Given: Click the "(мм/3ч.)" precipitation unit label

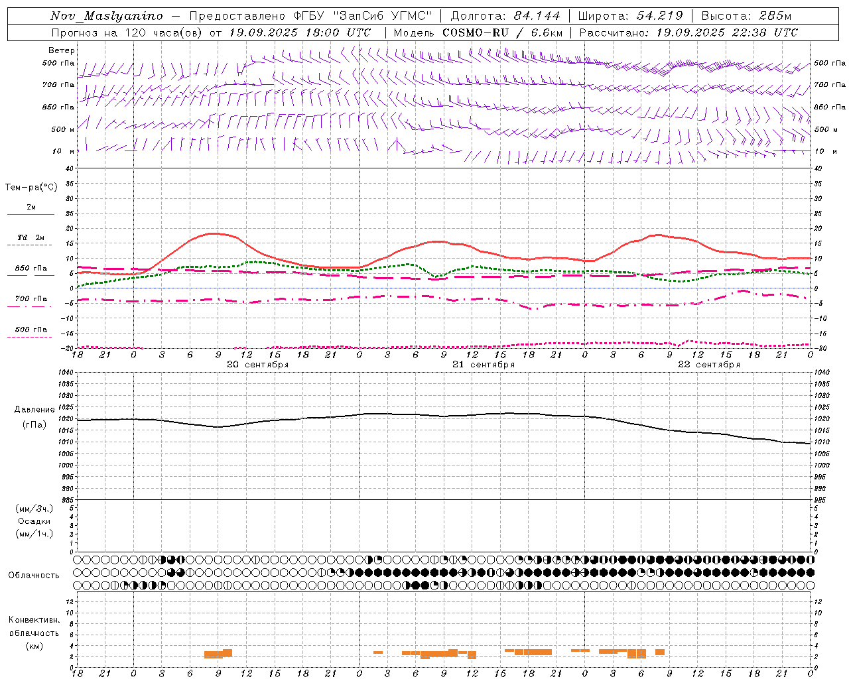Looking at the screenshot, I should [34, 509].
